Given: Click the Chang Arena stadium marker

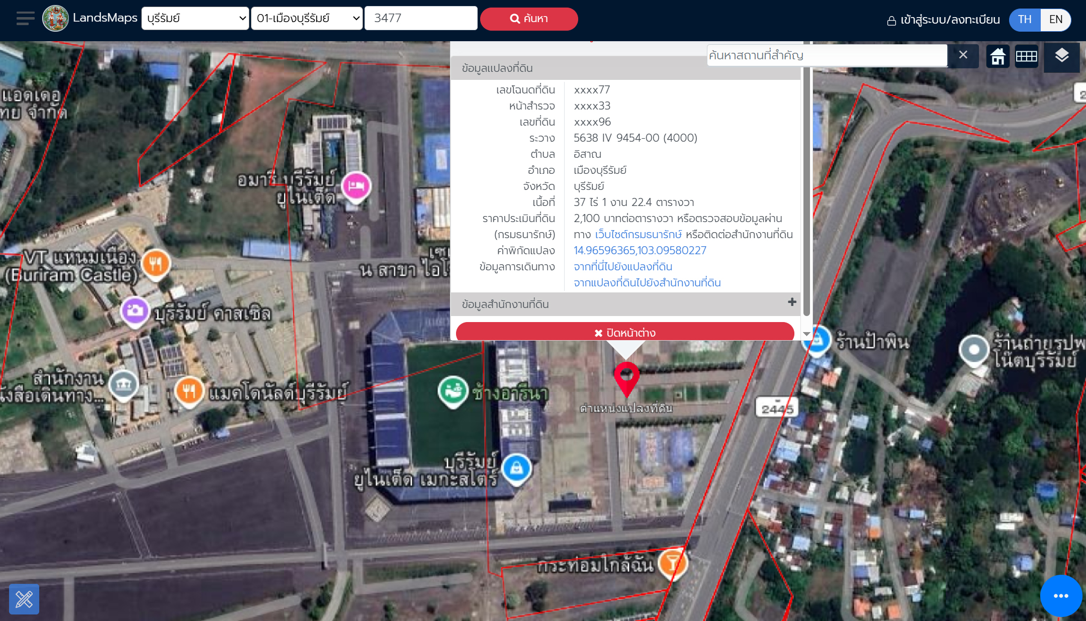Looking at the screenshot, I should point(452,390).
